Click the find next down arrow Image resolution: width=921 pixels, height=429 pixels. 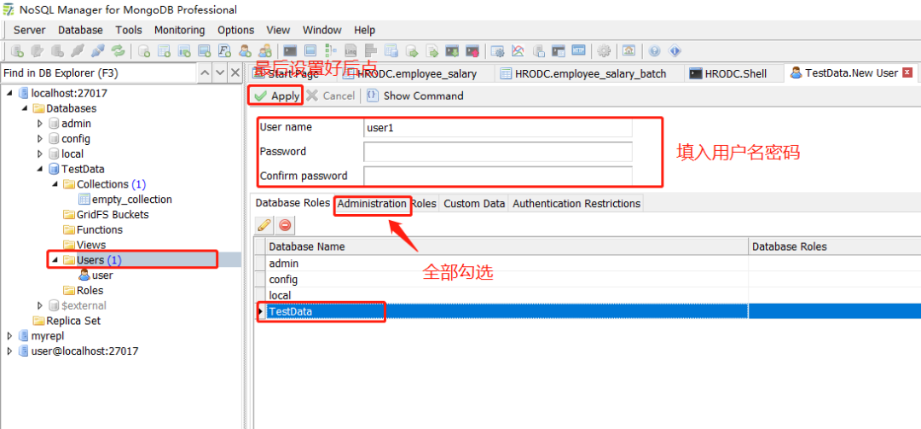coord(220,72)
